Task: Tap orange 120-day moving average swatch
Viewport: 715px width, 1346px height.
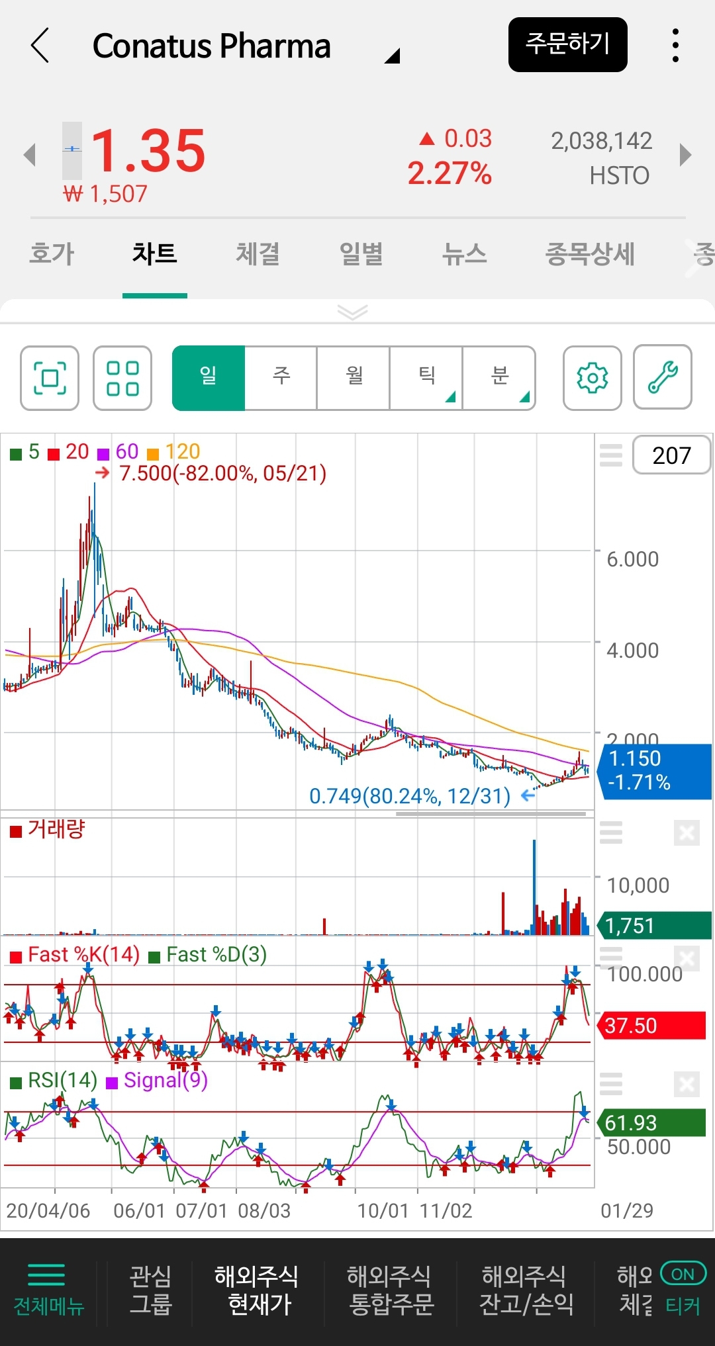Action: [153, 454]
